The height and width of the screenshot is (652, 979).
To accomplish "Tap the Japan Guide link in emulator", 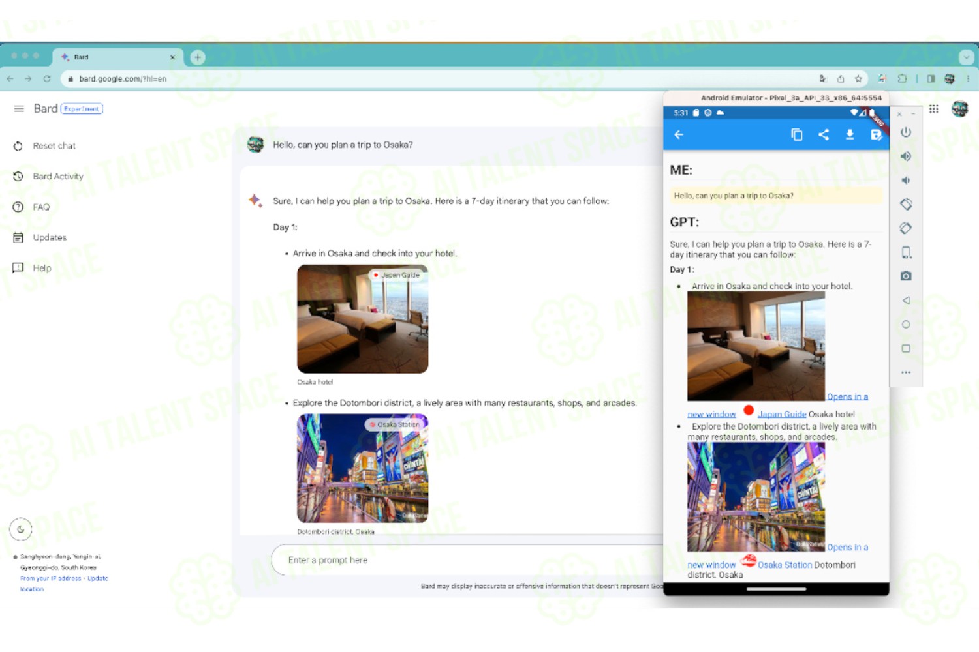I will coord(782,414).
